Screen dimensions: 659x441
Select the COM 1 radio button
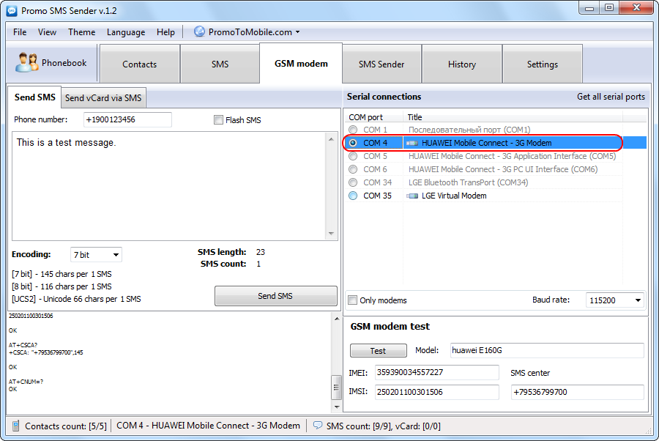(353, 130)
